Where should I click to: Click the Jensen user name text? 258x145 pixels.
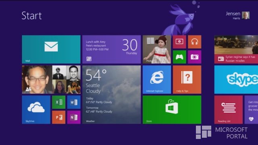[233, 14]
